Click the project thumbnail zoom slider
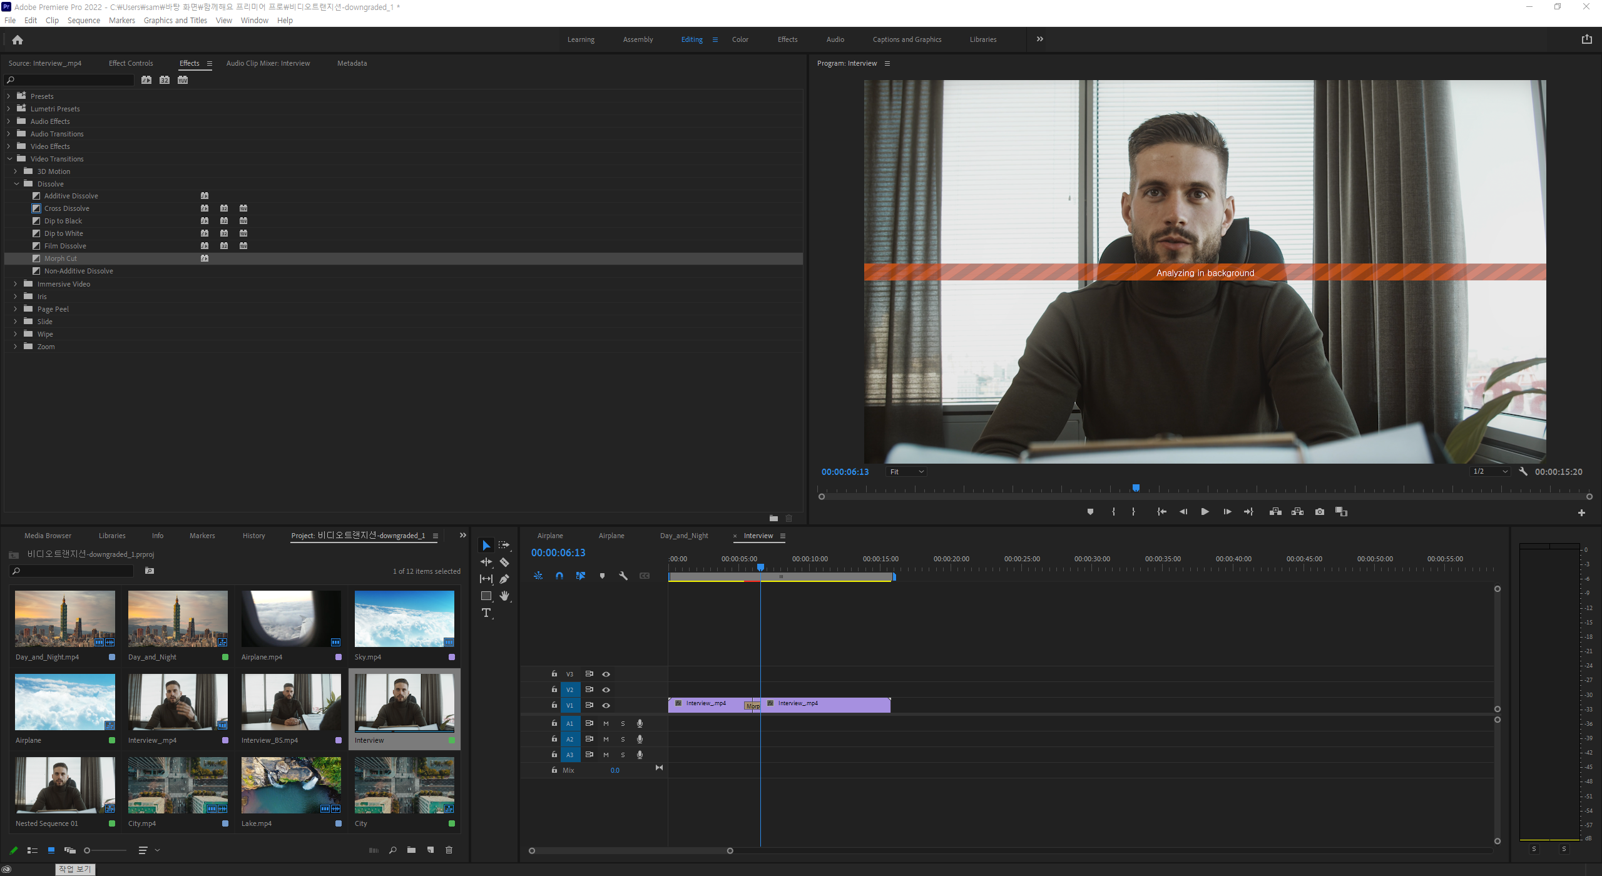Screen dimensions: 1602x876 [88, 850]
